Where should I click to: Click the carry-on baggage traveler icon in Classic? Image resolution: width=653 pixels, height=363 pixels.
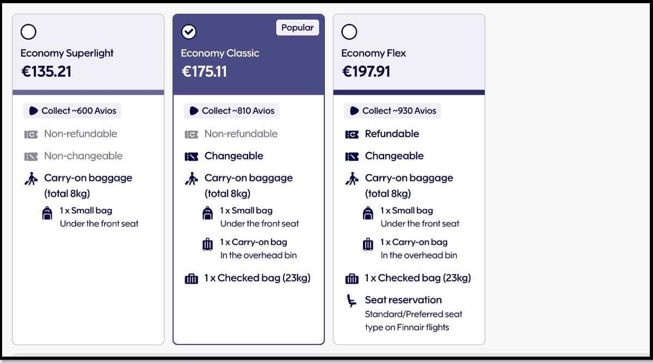click(x=192, y=179)
